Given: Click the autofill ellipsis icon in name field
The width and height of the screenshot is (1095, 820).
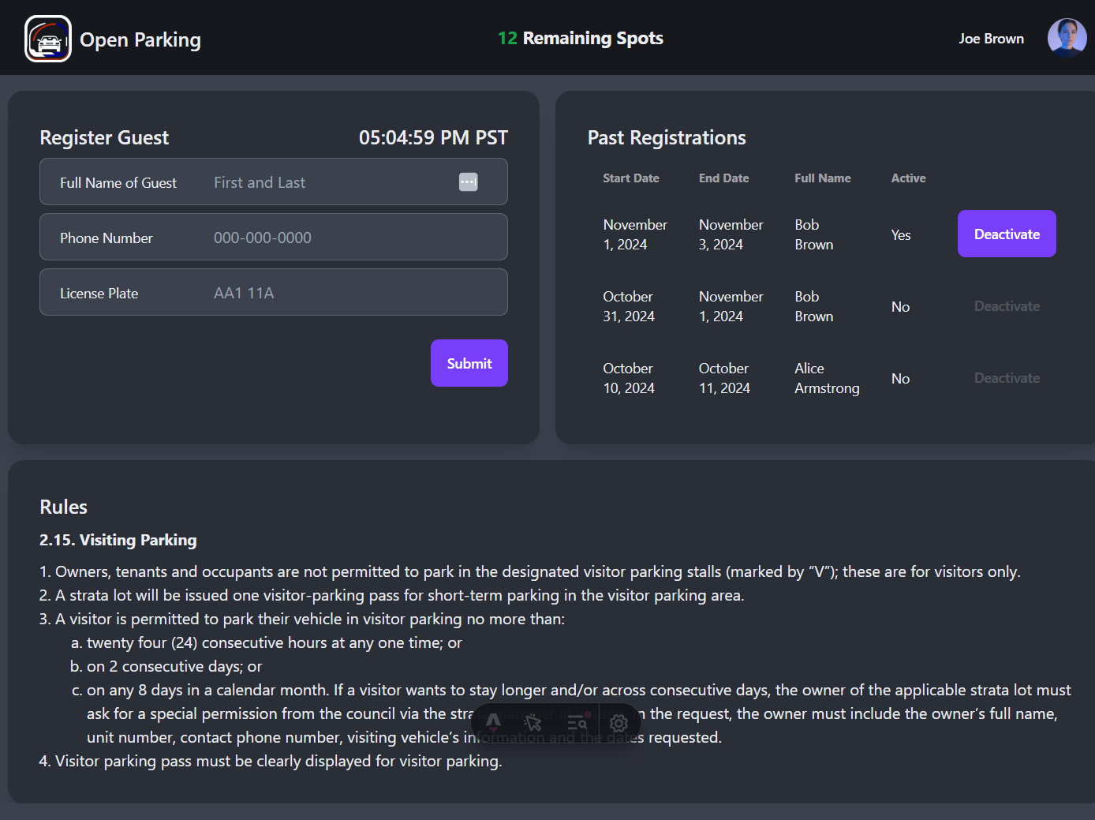Looking at the screenshot, I should click(x=468, y=182).
